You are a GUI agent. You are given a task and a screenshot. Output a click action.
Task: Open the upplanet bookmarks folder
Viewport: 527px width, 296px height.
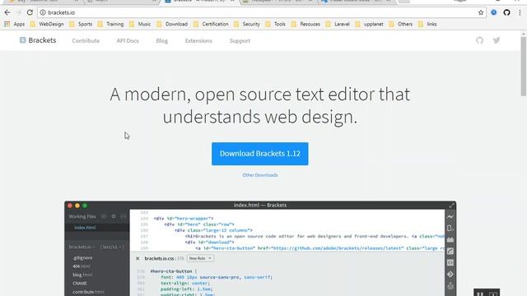[x=369, y=24]
